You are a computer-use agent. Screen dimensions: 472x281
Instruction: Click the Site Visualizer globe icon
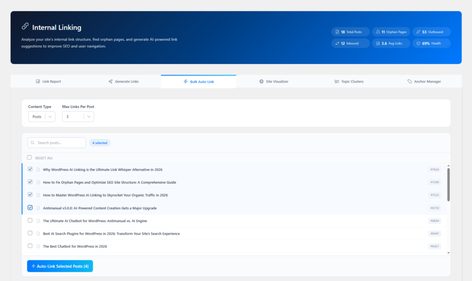coord(261,82)
